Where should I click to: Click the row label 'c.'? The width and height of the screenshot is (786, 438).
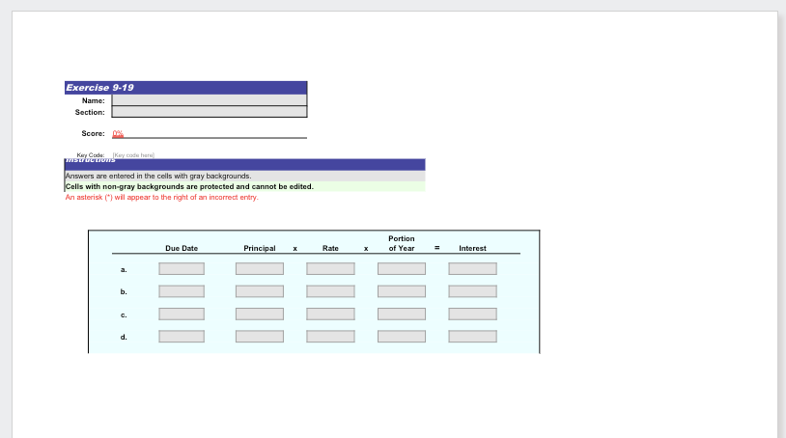(124, 315)
